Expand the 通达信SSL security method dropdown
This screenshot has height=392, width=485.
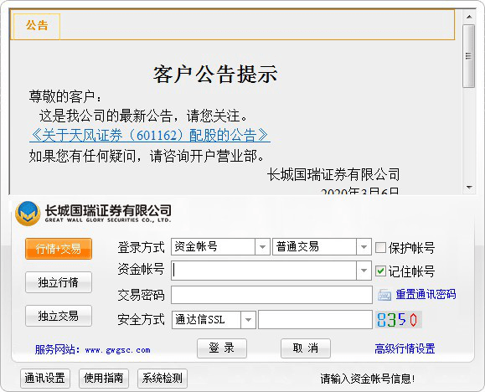coord(248,320)
